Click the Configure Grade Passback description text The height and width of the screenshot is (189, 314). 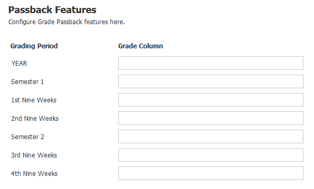tap(67, 22)
